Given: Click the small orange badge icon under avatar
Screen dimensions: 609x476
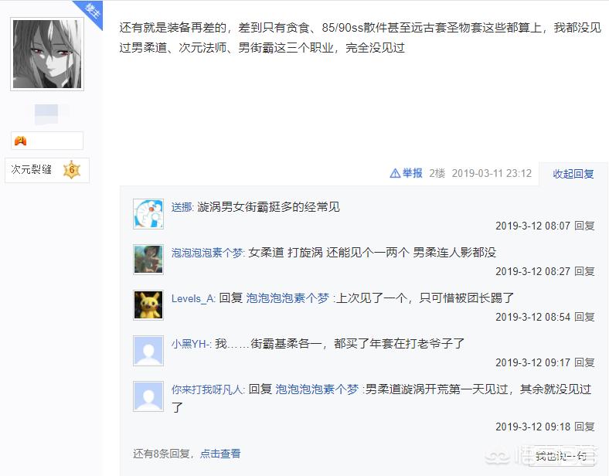Looking at the screenshot, I should 21,141.
